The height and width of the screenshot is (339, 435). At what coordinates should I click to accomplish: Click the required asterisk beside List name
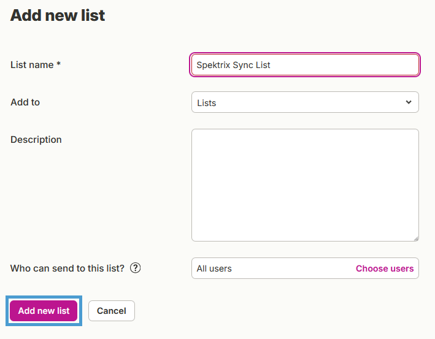coord(58,64)
